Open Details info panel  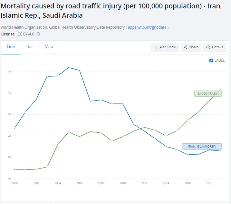coord(215,47)
